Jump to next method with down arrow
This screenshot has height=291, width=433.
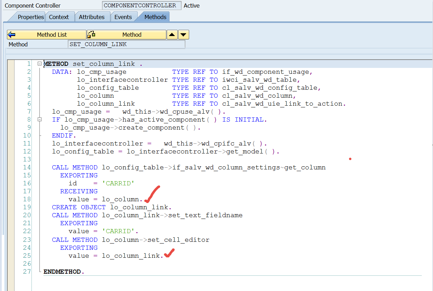pos(184,35)
